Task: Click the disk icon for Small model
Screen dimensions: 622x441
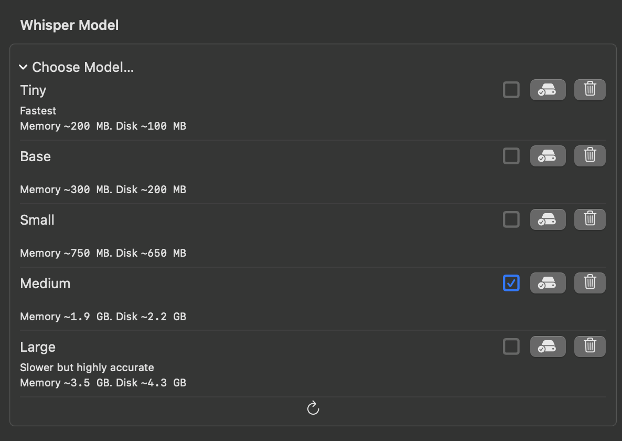Action: 548,219
